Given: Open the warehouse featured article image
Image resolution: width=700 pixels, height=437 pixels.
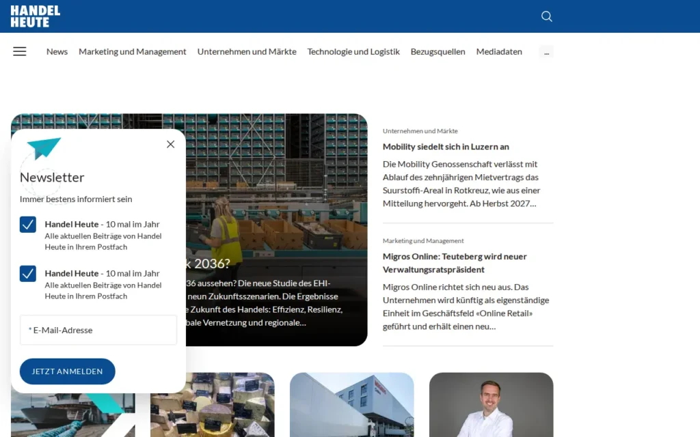Looking at the screenshot, I should [277, 187].
